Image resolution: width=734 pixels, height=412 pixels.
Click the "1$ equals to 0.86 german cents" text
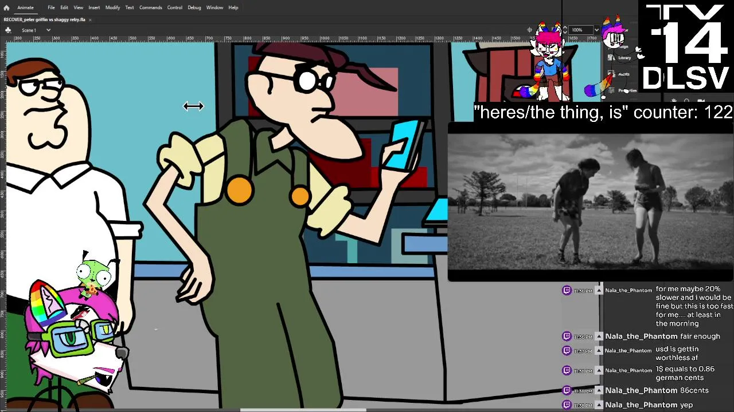pyautogui.click(x=685, y=373)
